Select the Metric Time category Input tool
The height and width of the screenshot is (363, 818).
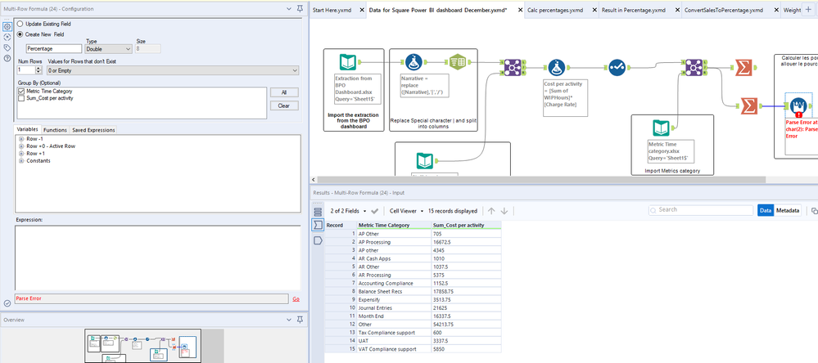662,128
